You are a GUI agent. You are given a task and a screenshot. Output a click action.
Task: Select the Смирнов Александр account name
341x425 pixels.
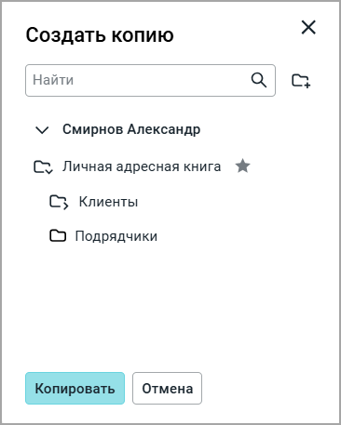(131, 129)
